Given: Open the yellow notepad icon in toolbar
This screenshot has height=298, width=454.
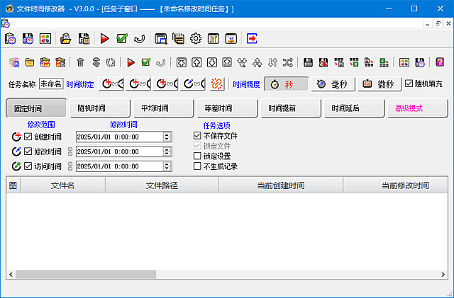Looking at the screenshot, I should tap(178, 39).
